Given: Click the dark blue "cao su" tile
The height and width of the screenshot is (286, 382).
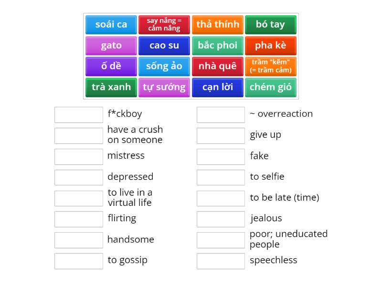Looking at the screenshot, I should coord(164,45).
